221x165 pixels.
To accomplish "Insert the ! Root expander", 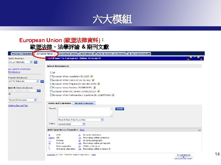I will click(x=49, y=146).
